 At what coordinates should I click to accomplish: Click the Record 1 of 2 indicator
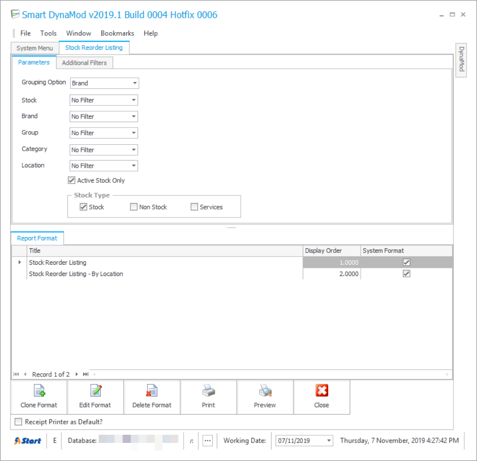pyautogui.click(x=51, y=374)
